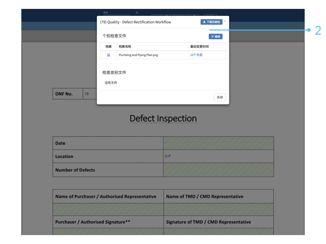Click the Number of Defects field
Image resolution: width=326 pixels, height=244 pixels.
coord(218,170)
